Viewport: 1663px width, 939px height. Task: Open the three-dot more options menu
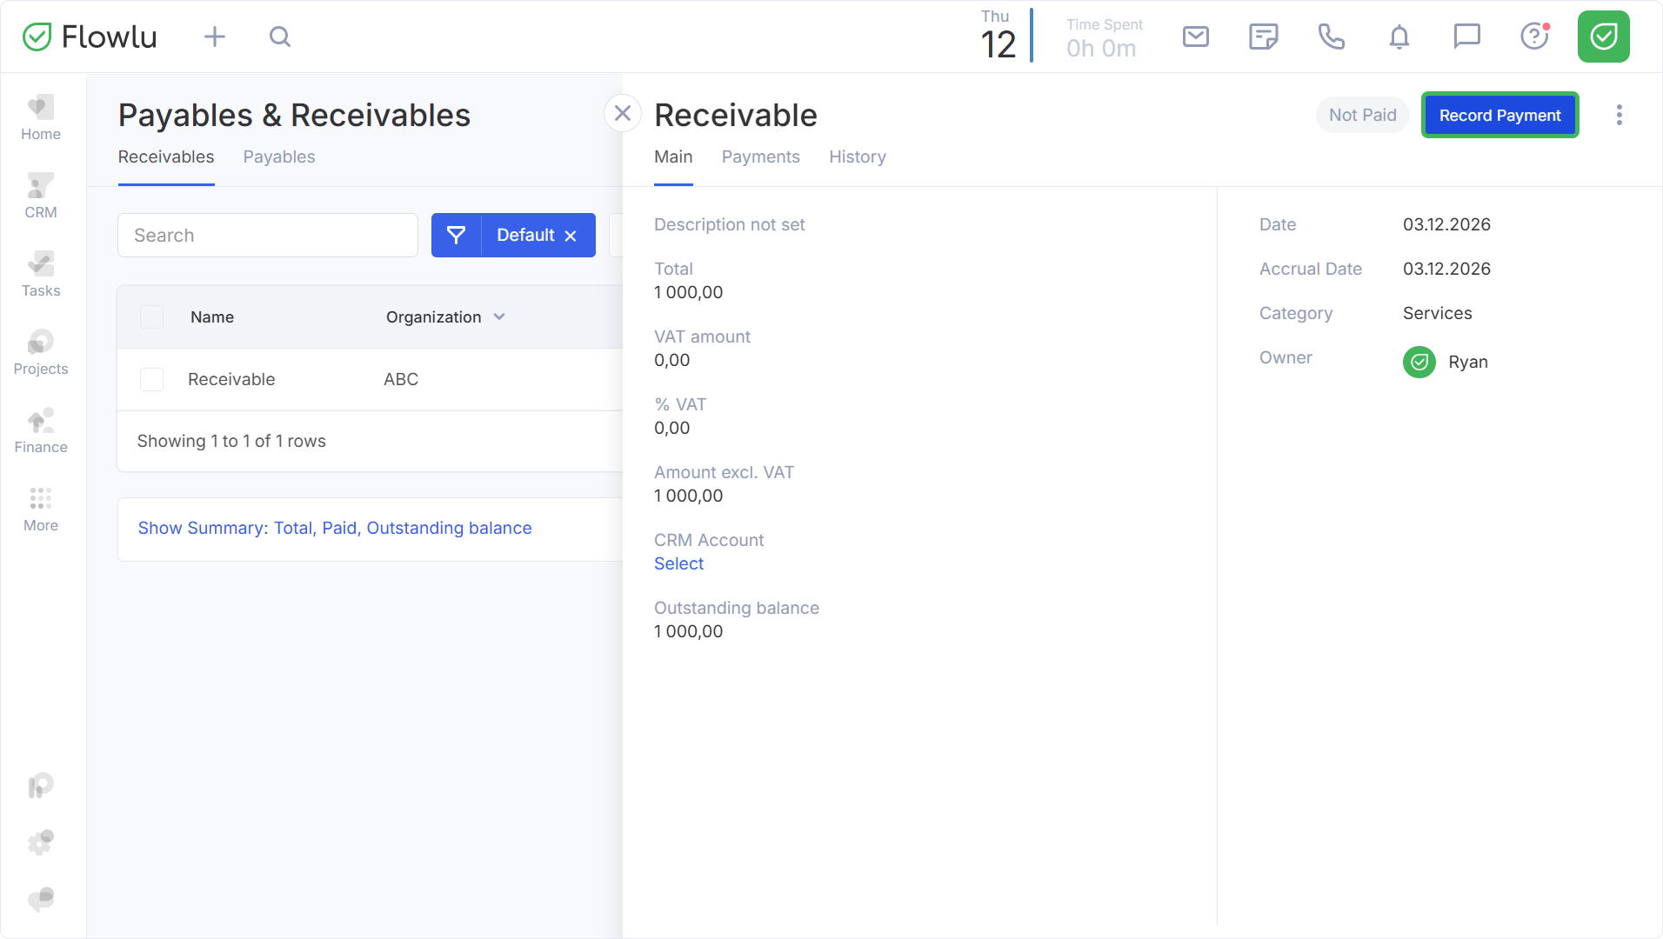coord(1619,116)
